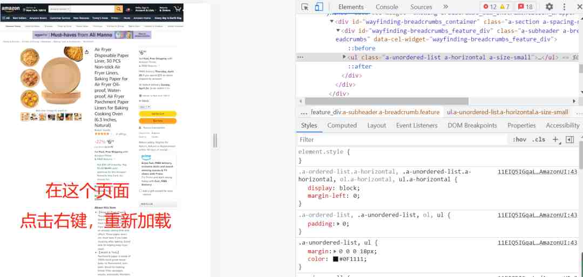583x277 pixels.
Task: Expand the margin shorthand triangle
Action: (x=335, y=251)
